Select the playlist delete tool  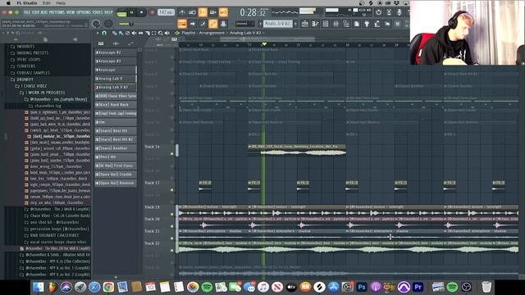[x=128, y=33]
